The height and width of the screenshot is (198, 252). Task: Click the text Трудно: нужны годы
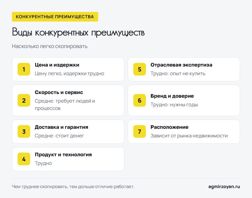point(174,105)
